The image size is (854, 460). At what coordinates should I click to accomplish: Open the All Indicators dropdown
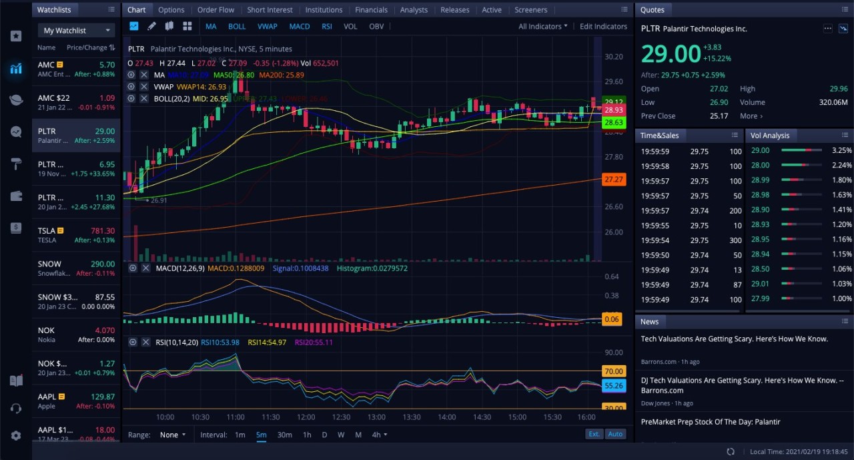[543, 27]
